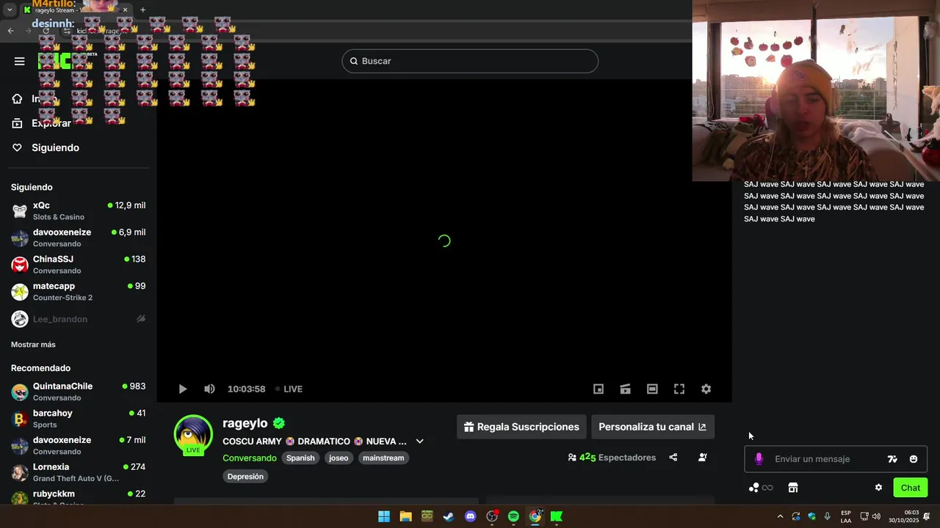Image resolution: width=940 pixels, height=528 pixels.
Task: Open recommended davooxeneize with 7 mil viewers
Action: click(78, 446)
